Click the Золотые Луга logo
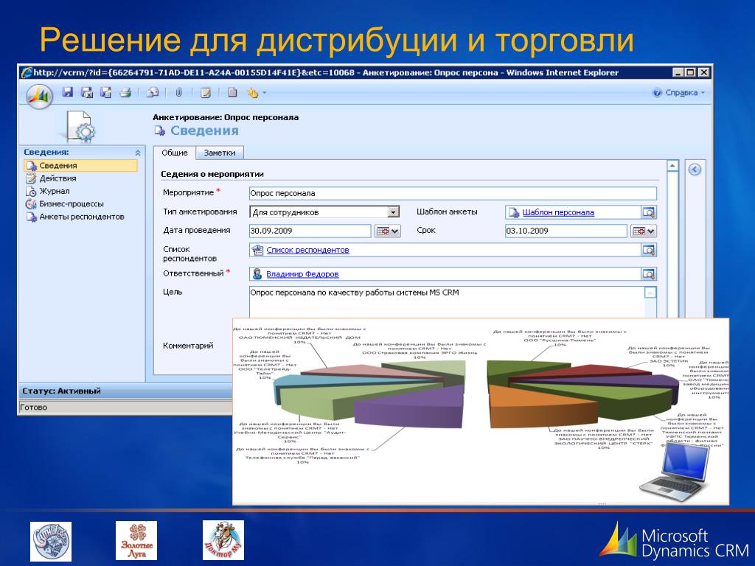 pyautogui.click(x=136, y=540)
